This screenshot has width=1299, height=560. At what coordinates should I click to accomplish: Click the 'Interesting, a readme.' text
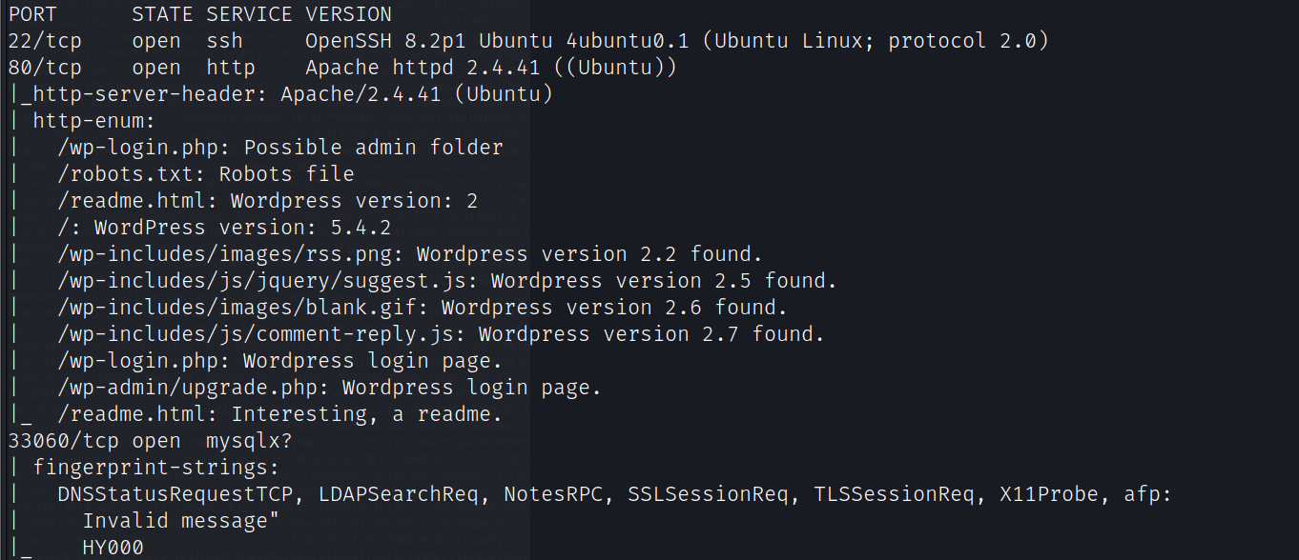[367, 414]
